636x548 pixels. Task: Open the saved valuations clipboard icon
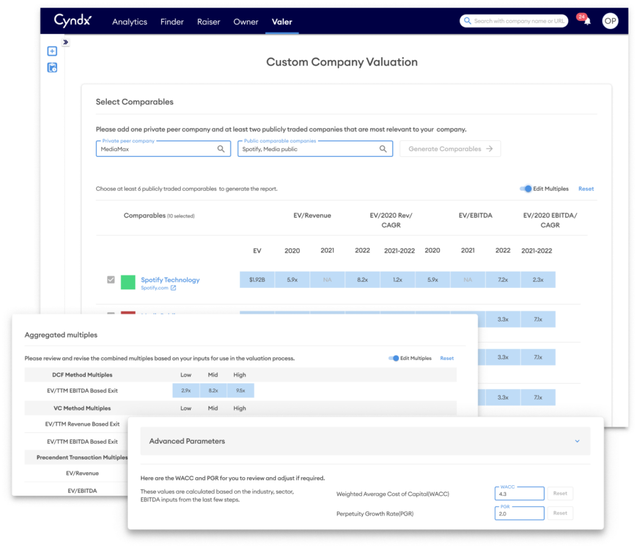coord(52,67)
